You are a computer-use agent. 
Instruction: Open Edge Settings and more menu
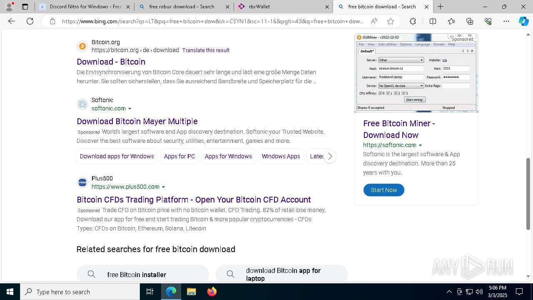click(506, 21)
